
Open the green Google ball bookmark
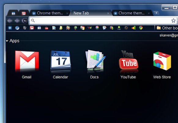click(x=119, y=28)
